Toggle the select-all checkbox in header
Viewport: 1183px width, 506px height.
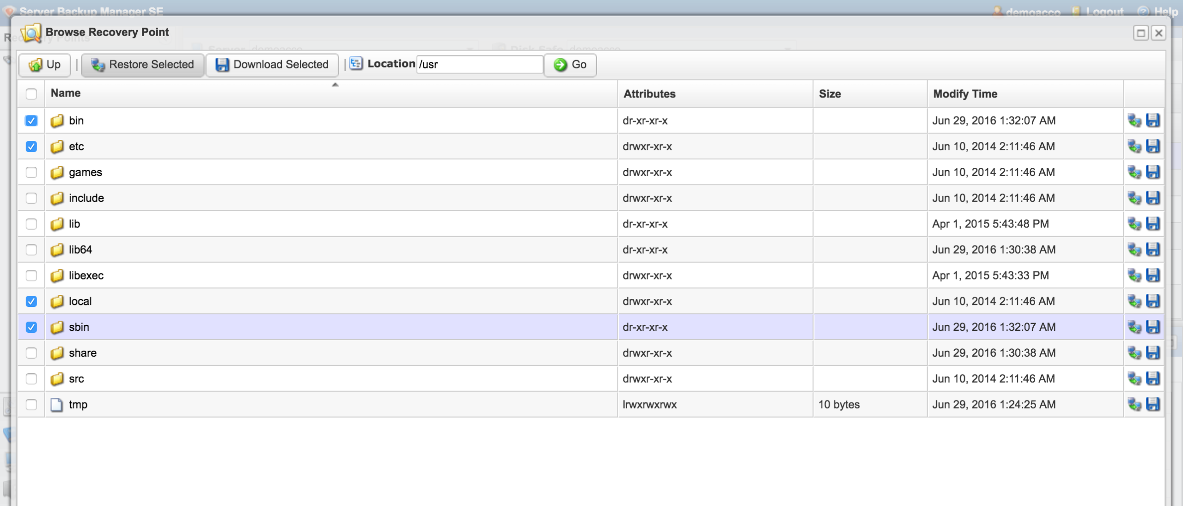31,94
